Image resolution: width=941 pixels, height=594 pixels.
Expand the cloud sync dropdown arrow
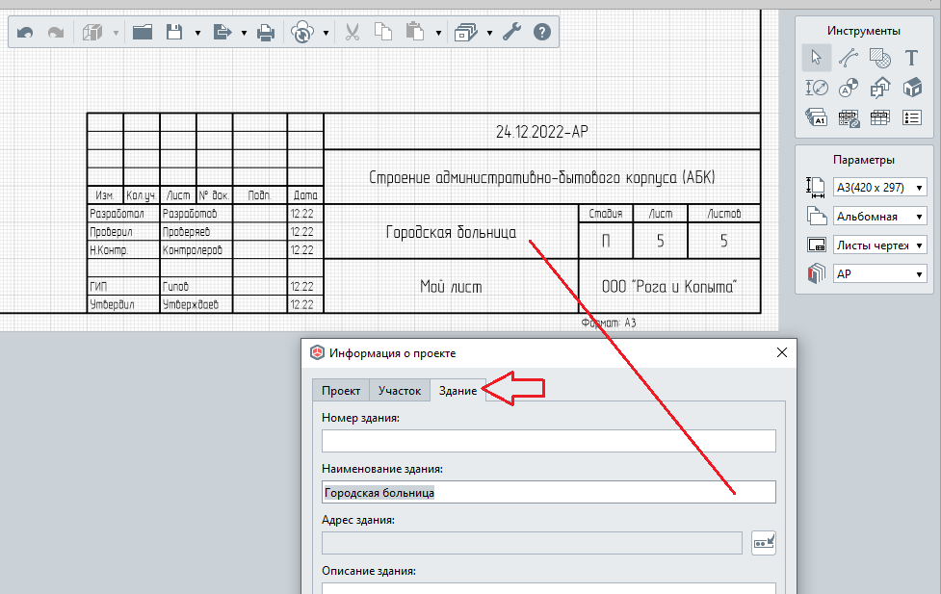coord(326,33)
